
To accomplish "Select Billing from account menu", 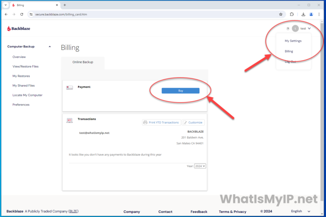I will point(289,51).
